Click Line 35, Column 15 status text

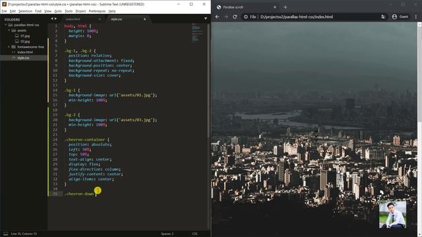pyautogui.click(x=24, y=234)
